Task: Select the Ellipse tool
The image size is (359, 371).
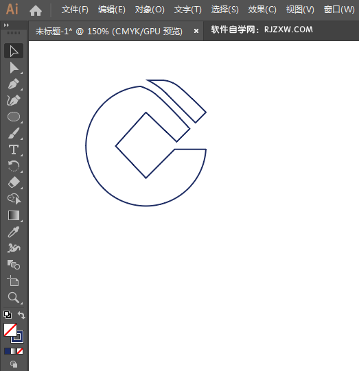Action: pos(14,117)
